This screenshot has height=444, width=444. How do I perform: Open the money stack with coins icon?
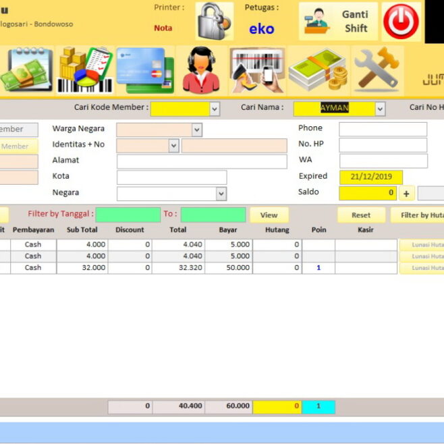click(317, 70)
